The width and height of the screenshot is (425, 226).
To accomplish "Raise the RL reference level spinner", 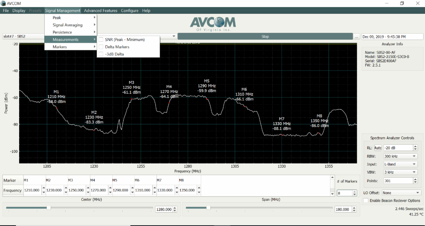I will pyautogui.click(x=415, y=146).
